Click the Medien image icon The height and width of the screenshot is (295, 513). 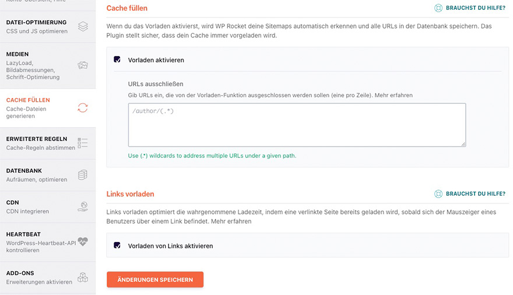coord(83,65)
